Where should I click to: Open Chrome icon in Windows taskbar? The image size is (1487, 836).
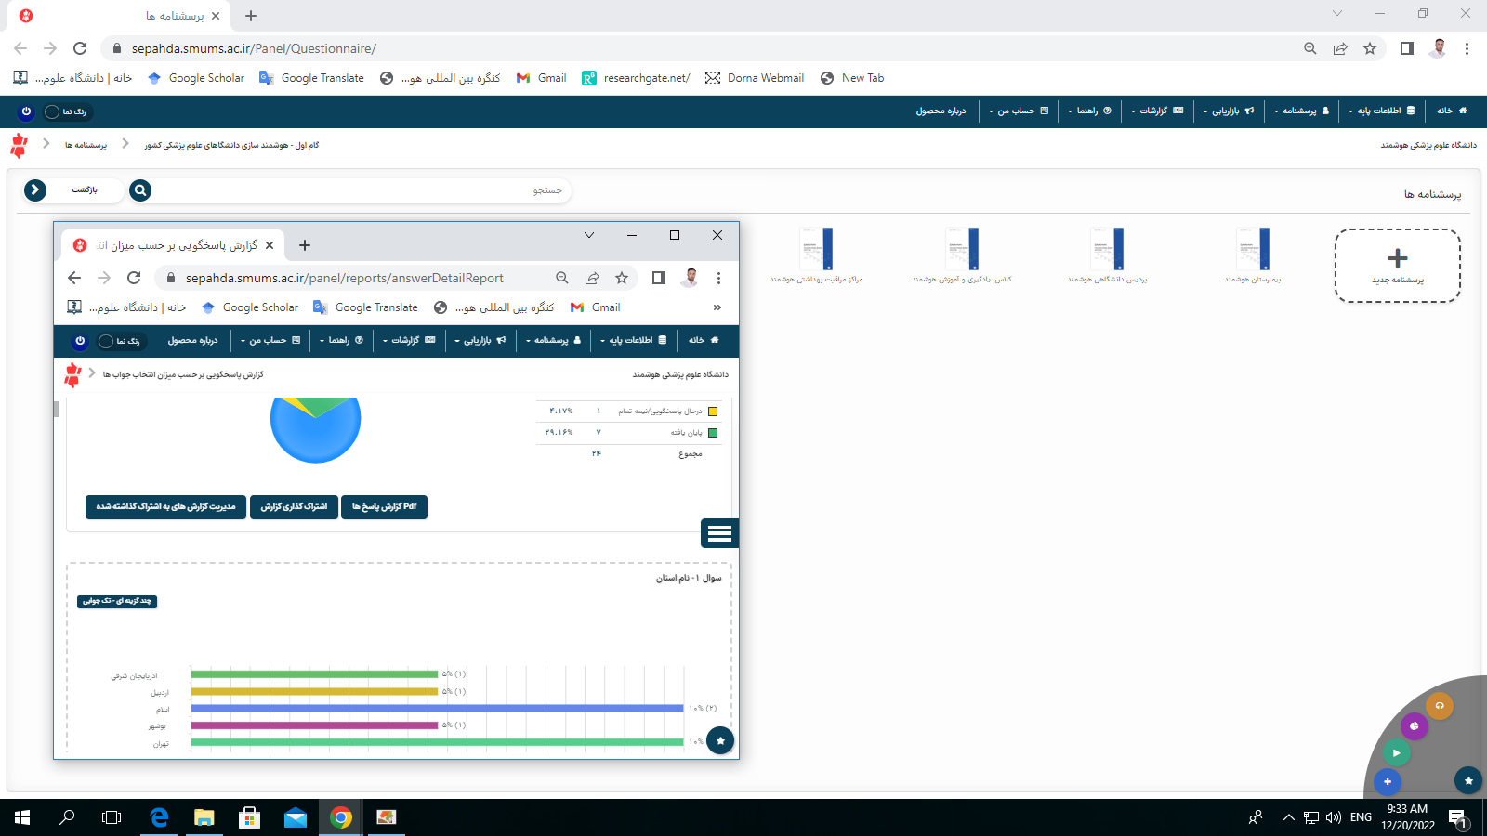tap(341, 817)
